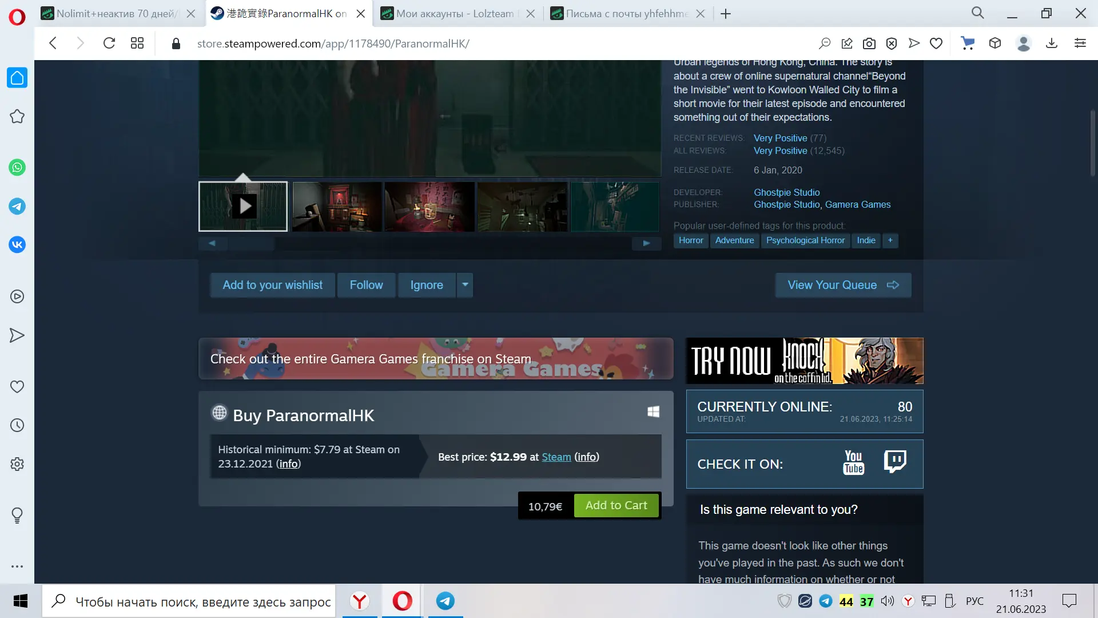This screenshot has height=618, width=1098.
Task: Add page to bookmarks heart icon
Action: (x=936, y=43)
